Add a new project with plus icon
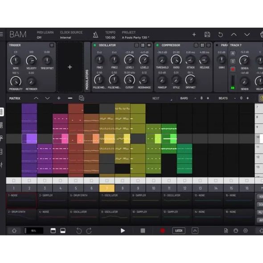This screenshot has width=263, height=263. click(194, 35)
